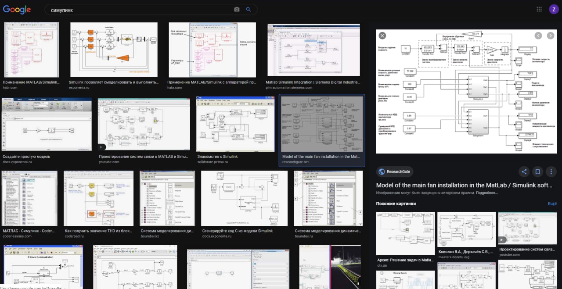Open the 'Как получить значение THD' thumbnail

click(99, 198)
